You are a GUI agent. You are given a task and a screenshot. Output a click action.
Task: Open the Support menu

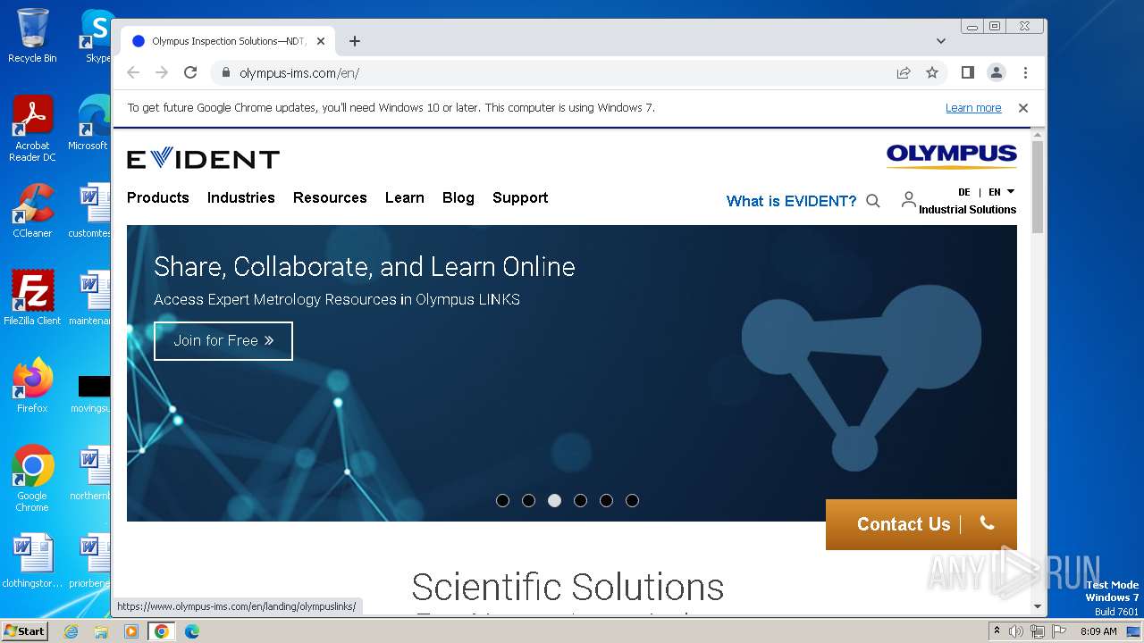click(520, 197)
